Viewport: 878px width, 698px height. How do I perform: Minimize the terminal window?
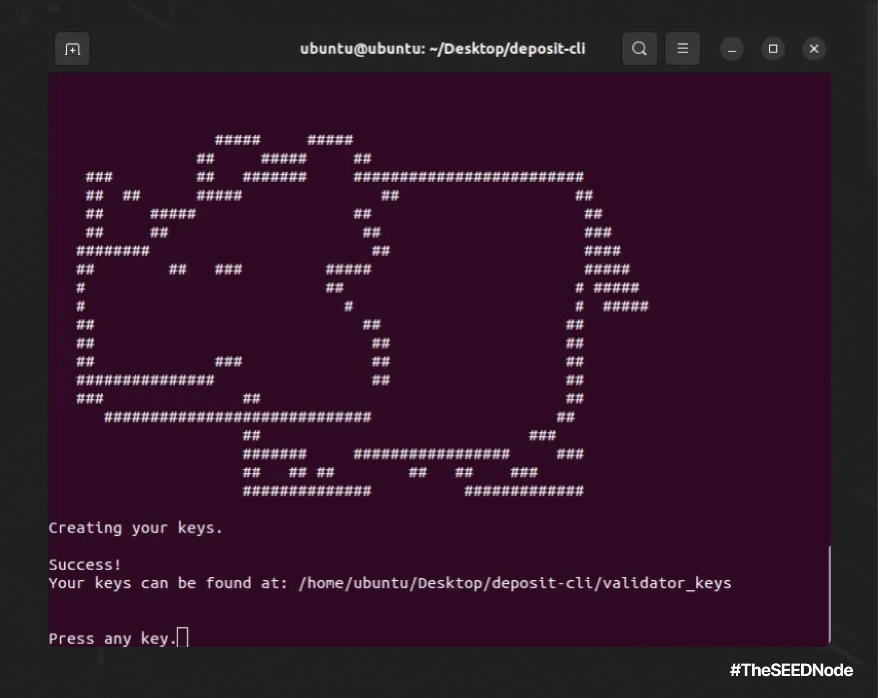[x=732, y=49]
